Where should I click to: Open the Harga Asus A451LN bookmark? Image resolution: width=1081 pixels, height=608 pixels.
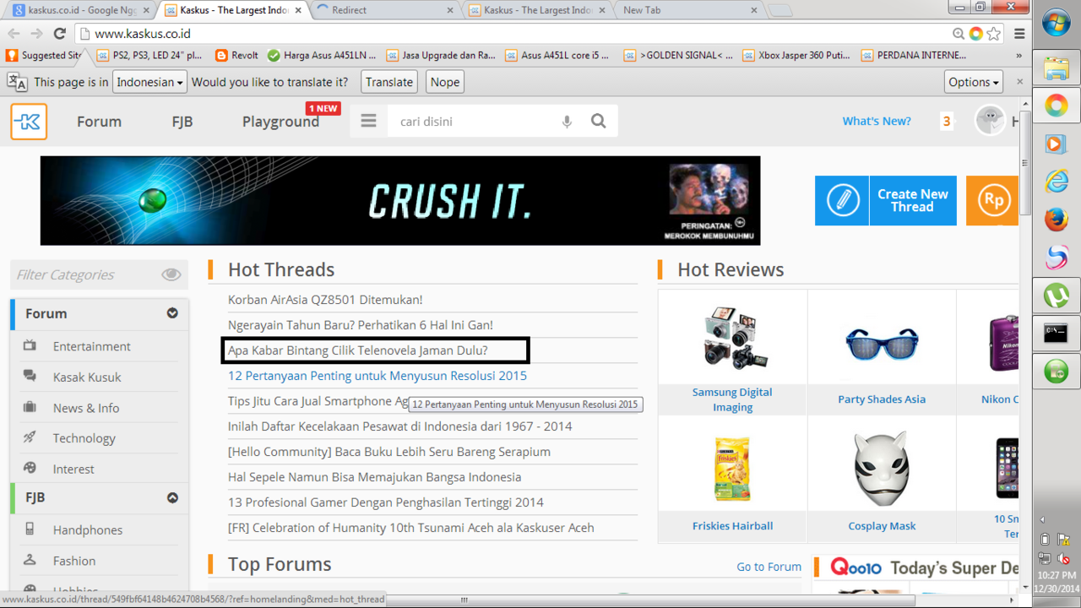click(322, 56)
